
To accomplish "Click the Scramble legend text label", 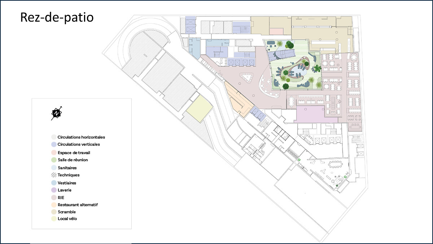I will [67, 212].
